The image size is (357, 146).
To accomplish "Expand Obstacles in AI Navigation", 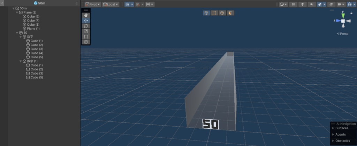I will coord(333,141).
